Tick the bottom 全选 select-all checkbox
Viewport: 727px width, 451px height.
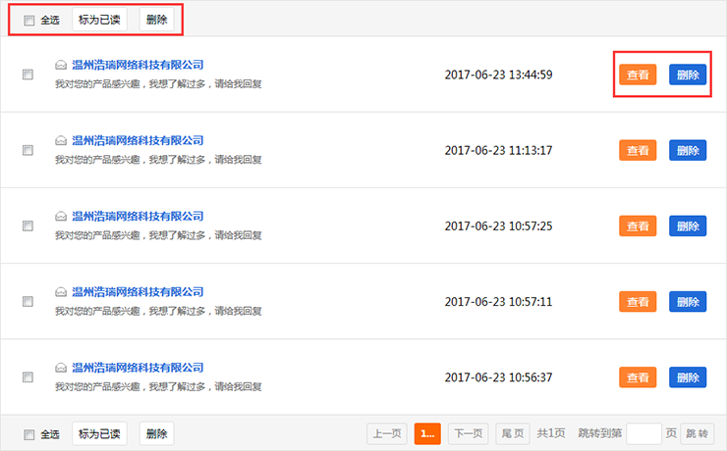29,434
